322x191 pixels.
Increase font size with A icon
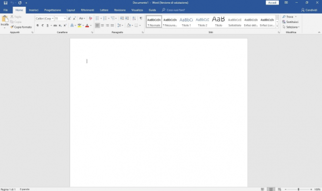point(69,18)
